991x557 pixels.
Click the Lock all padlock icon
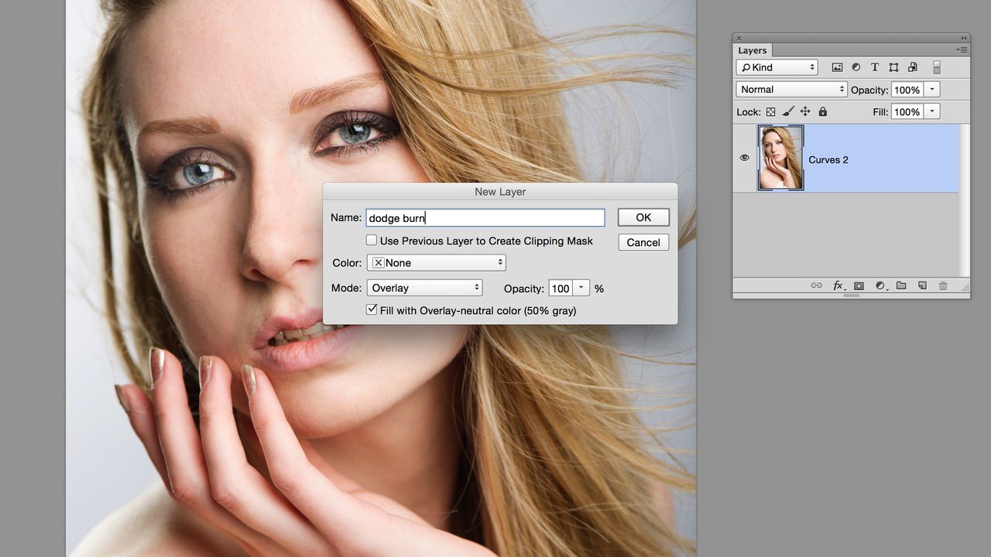[x=822, y=111]
